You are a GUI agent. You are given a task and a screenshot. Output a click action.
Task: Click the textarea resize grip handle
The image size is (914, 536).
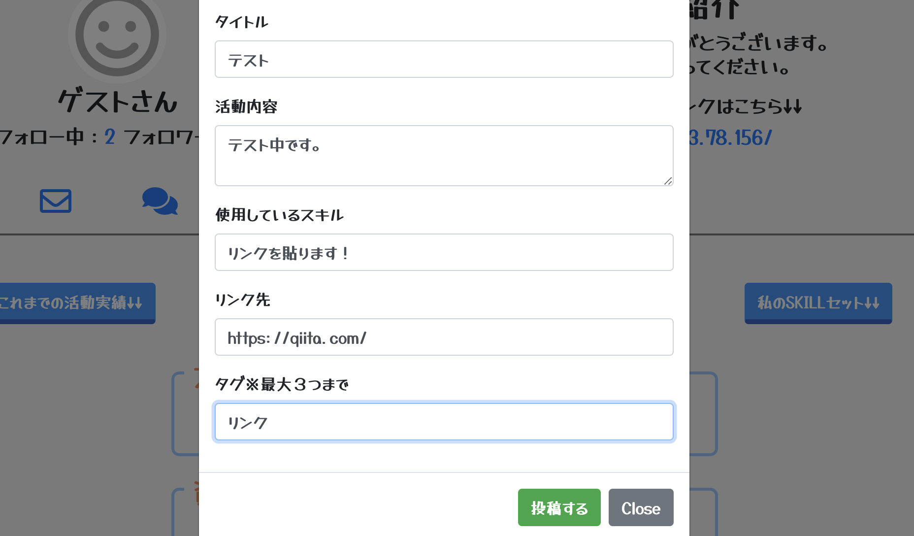[669, 181]
